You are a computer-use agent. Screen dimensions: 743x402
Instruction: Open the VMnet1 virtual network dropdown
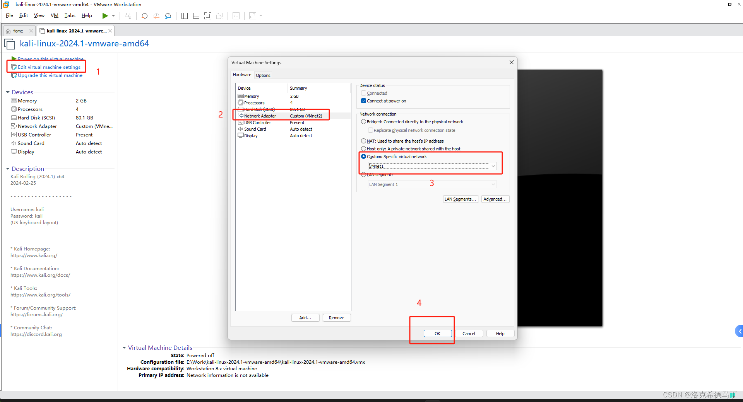pos(432,166)
